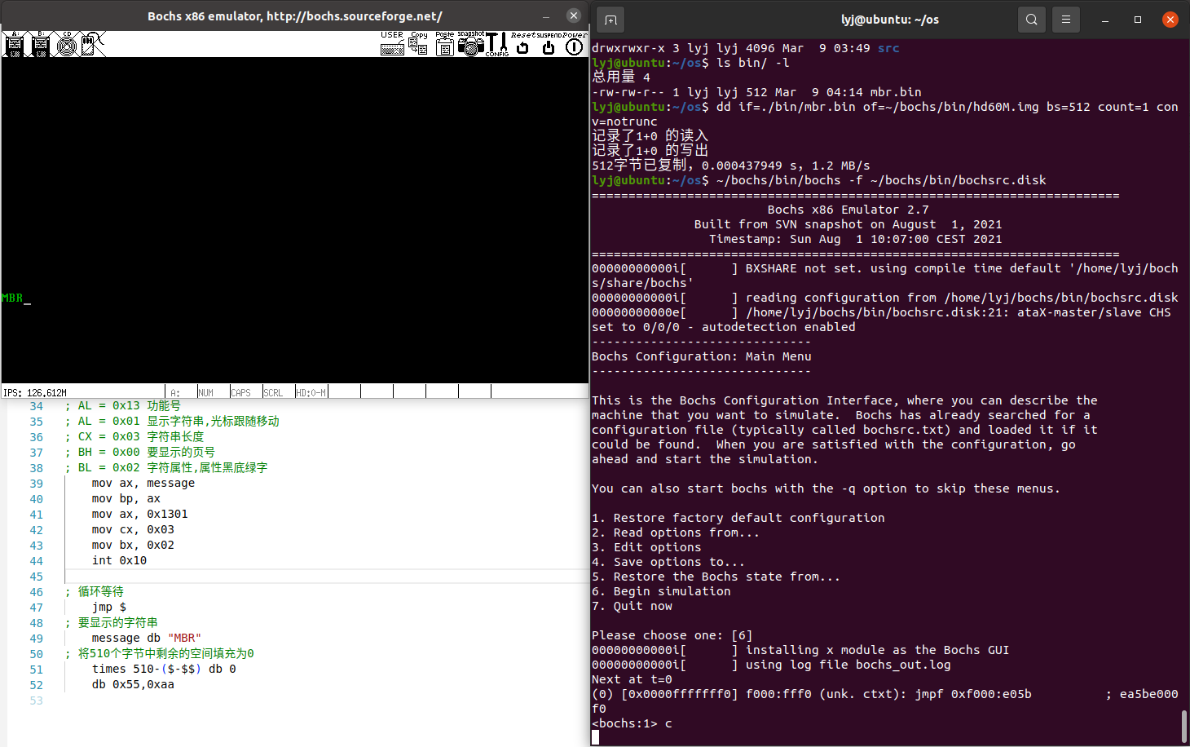Click code line 'mov ax, message'

[x=143, y=483]
